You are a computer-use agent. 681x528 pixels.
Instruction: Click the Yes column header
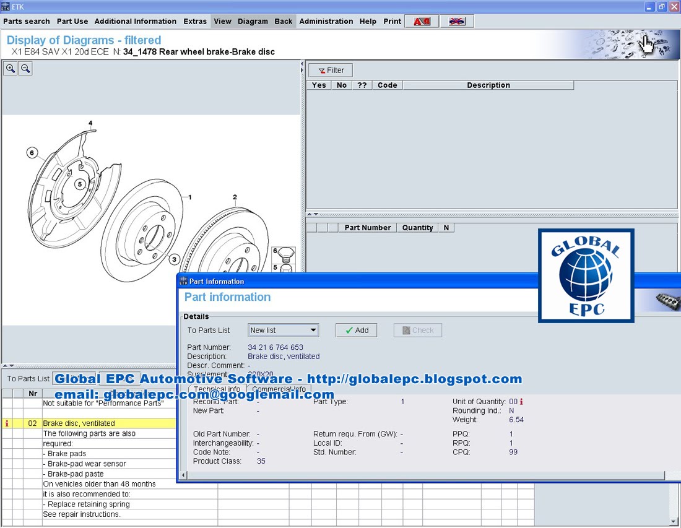click(319, 85)
